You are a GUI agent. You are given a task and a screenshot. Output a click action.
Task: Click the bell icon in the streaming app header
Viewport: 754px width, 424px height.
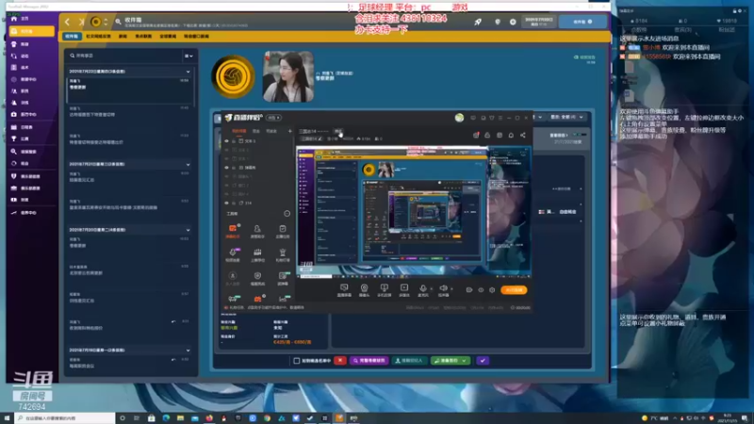point(511,135)
